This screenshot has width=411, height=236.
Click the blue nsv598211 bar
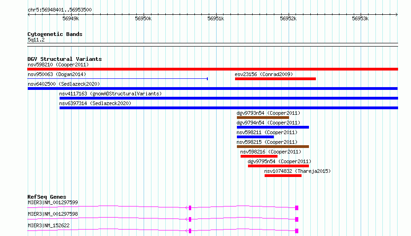(x=255, y=137)
